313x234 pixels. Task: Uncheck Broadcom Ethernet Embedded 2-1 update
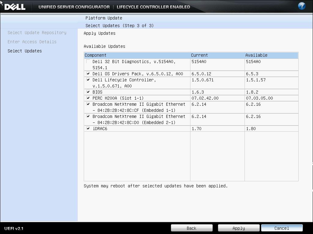pos(88,116)
